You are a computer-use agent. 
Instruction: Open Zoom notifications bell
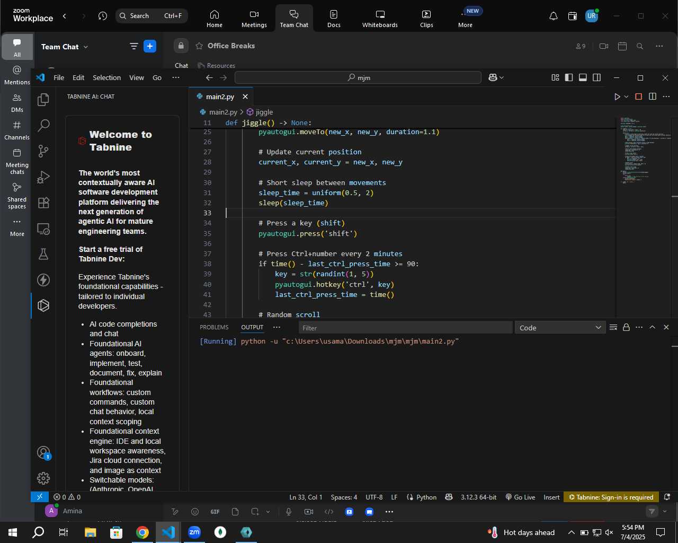[554, 16]
